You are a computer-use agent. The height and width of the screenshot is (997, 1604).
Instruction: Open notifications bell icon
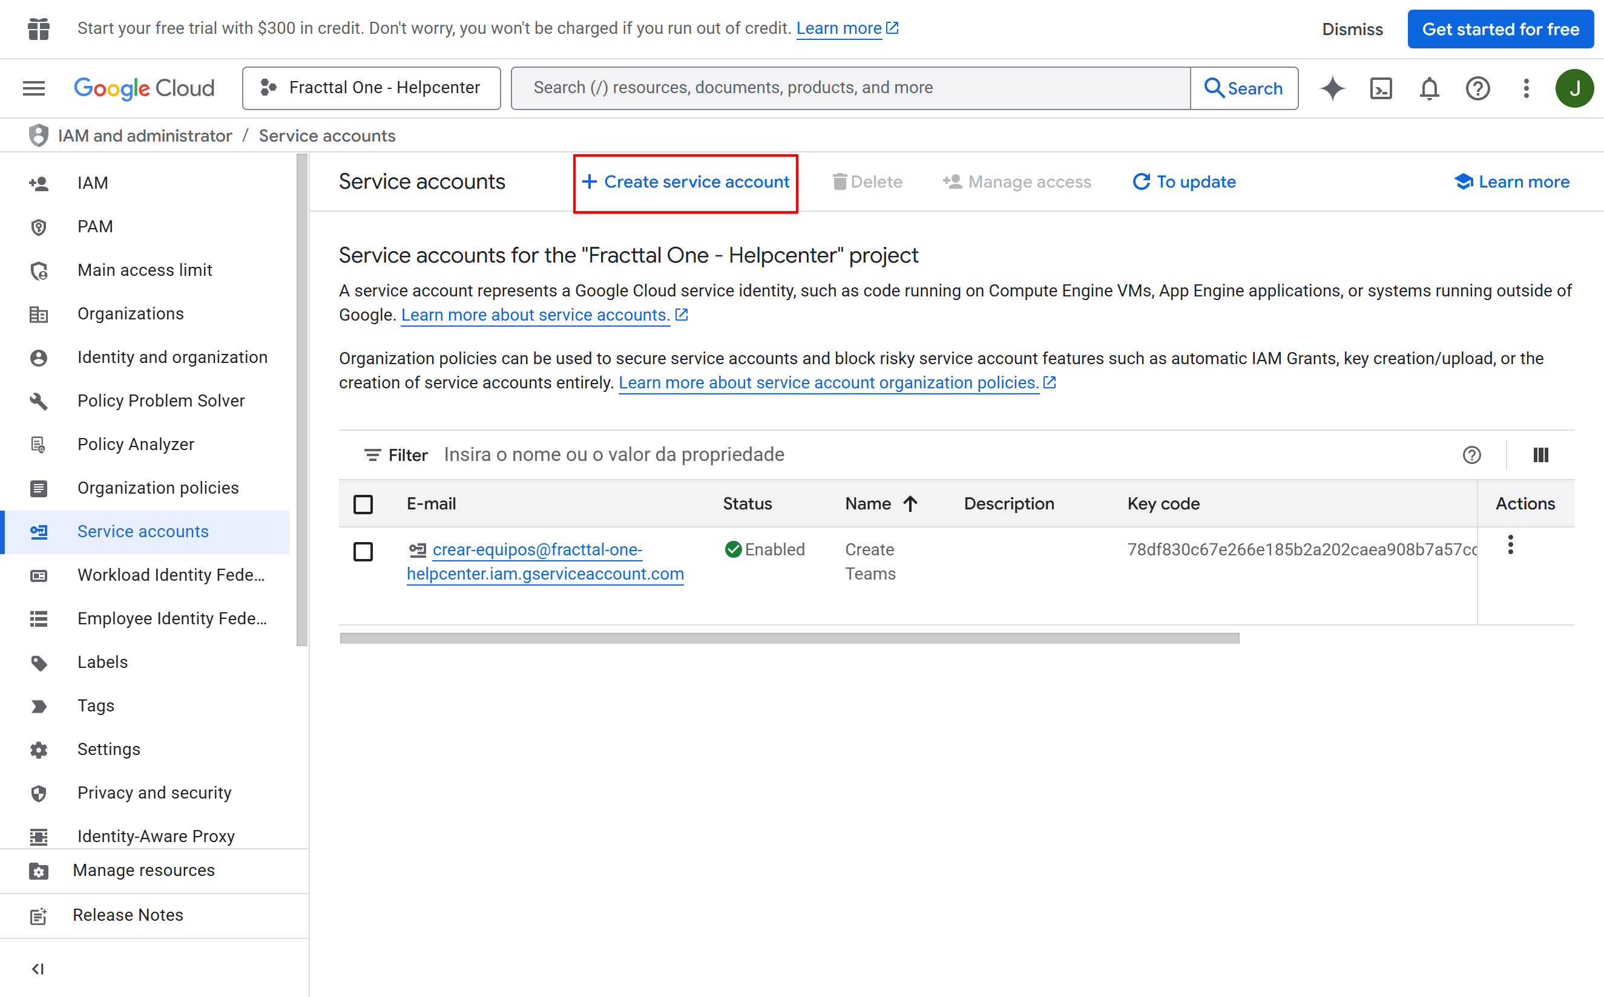[x=1428, y=88]
